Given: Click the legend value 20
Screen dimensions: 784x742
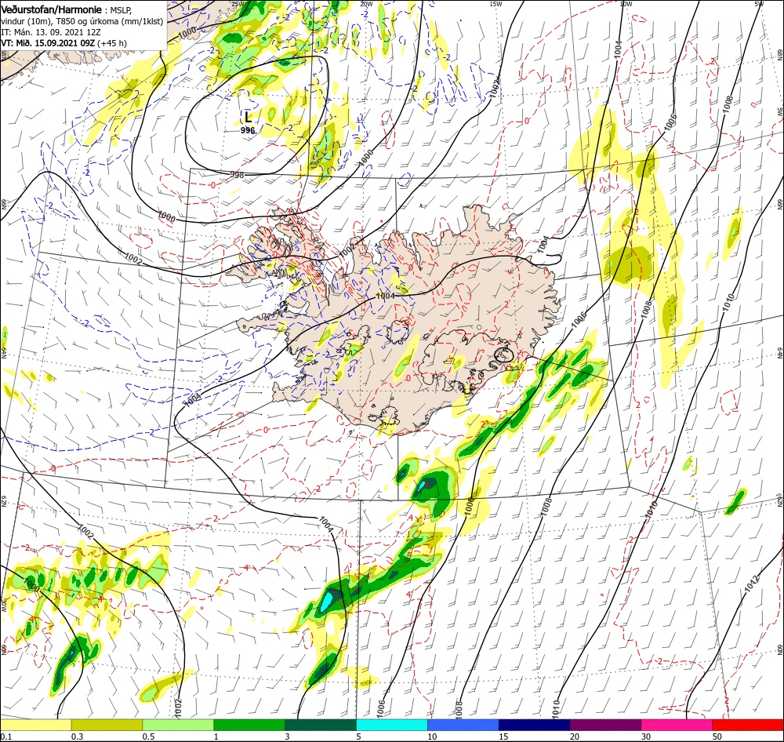Looking at the screenshot, I should (x=575, y=737).
